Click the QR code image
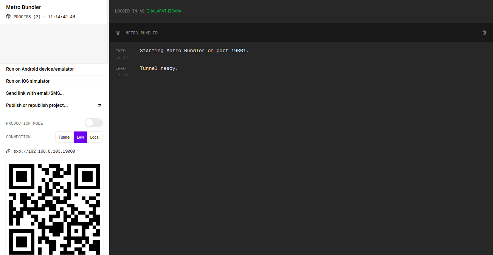The width and height of the screenshot is (493, 255). pyautogui.click(x=54, y=208)
